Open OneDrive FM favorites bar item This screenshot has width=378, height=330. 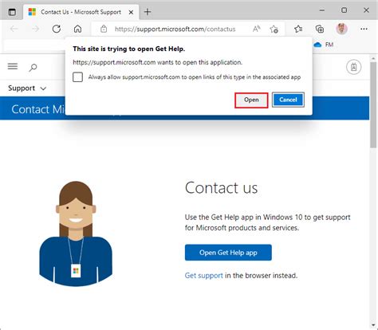(x=324, y=45)
